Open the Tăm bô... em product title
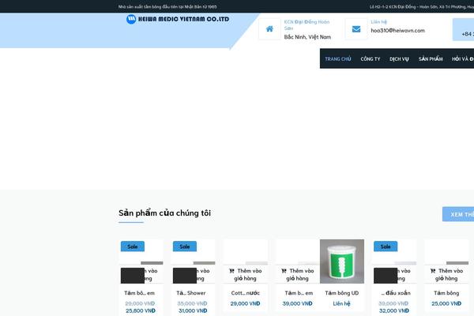The width and height of the screenshot is (474, 316). coord(139,293)
